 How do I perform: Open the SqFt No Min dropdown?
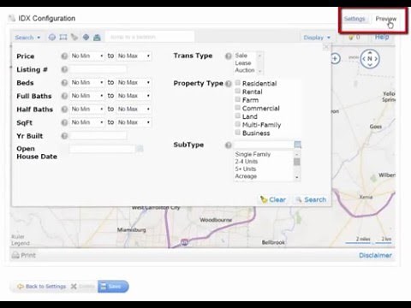[87, 122]
